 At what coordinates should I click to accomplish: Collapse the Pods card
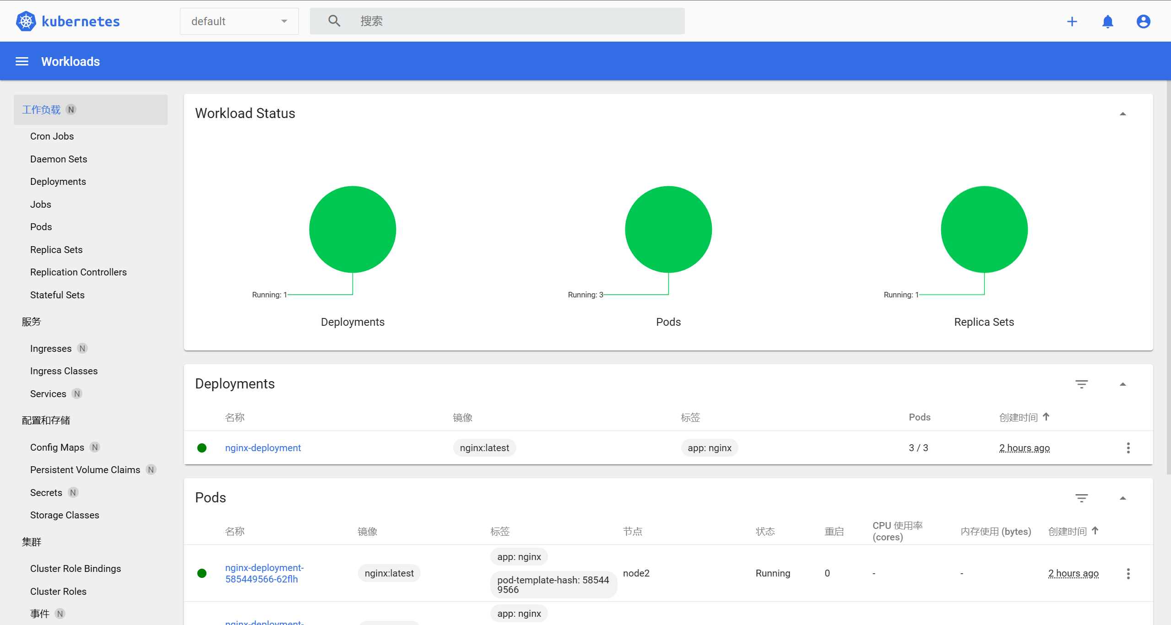(1123, 498)
